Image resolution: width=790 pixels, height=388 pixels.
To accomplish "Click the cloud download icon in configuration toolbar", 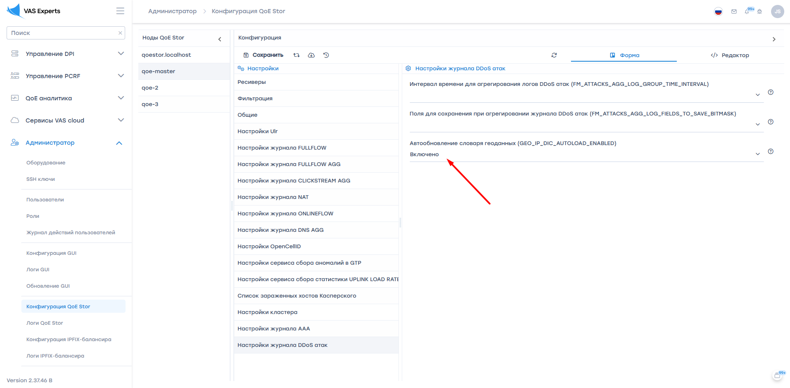I will click(x=311, y=55).
